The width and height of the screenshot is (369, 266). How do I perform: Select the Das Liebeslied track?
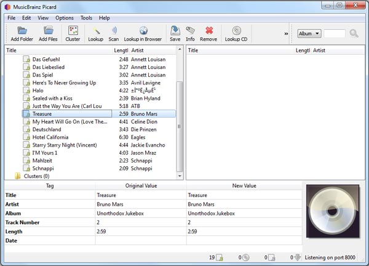99,67
